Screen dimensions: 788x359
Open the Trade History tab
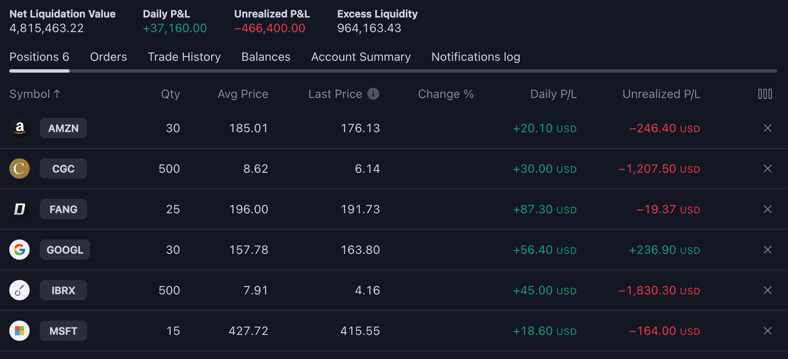click(184, 57)
